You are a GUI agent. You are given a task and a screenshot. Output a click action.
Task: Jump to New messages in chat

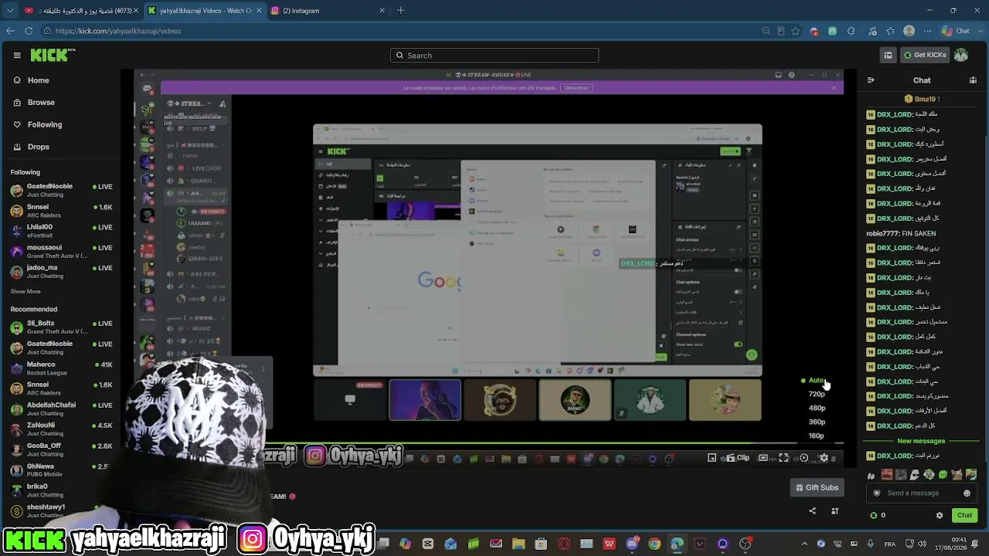tap(921, 441)
